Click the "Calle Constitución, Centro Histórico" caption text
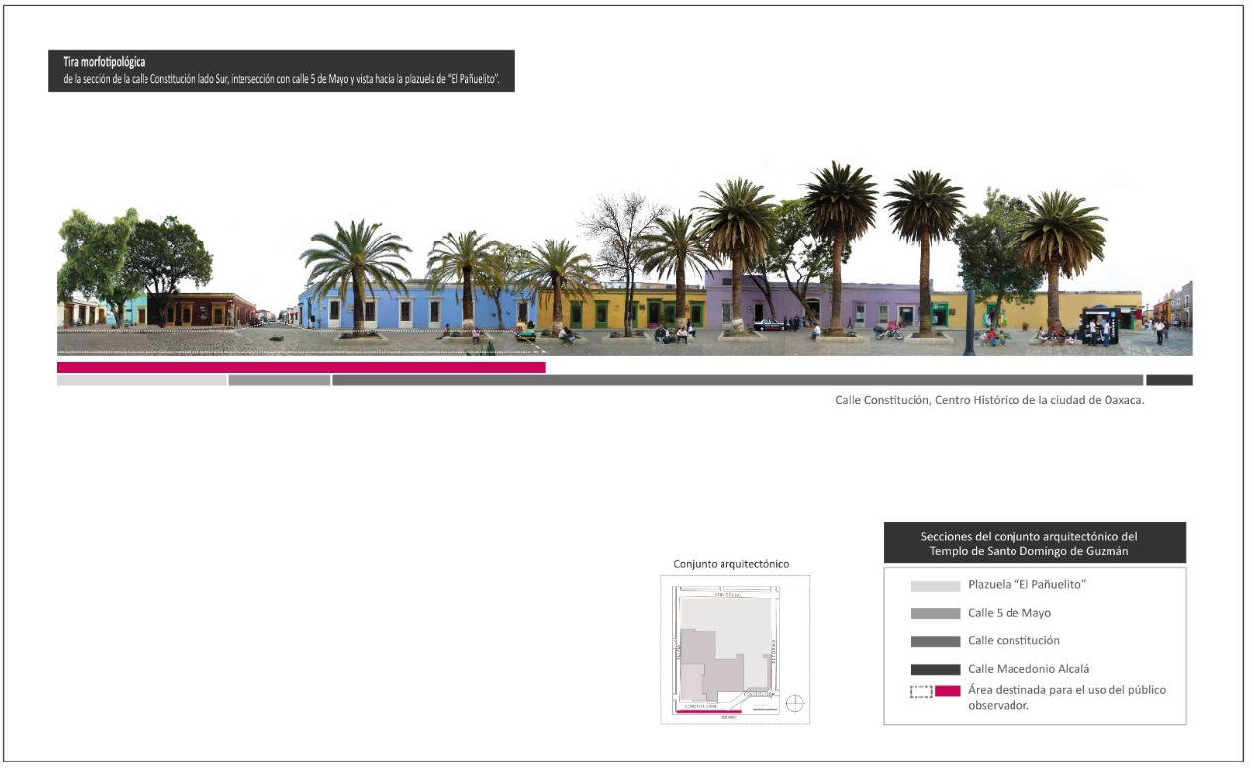 pos(990,401)
